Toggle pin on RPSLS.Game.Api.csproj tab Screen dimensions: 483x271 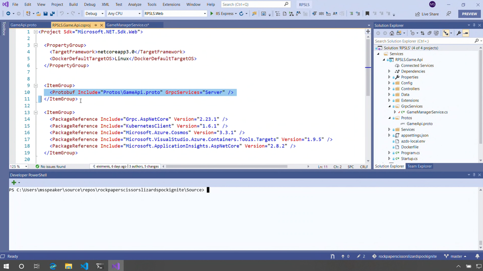(96, 25)
